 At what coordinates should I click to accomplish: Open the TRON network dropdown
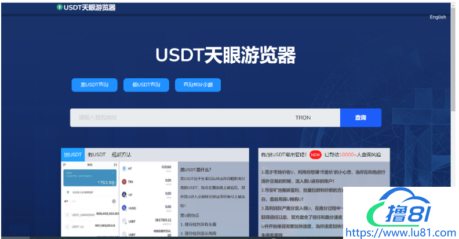click(x=303, y=118)
